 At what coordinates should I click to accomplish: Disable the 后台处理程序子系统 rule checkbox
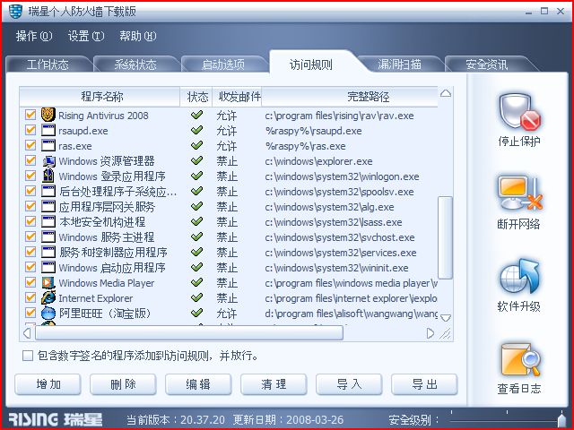tap(30, 191)
